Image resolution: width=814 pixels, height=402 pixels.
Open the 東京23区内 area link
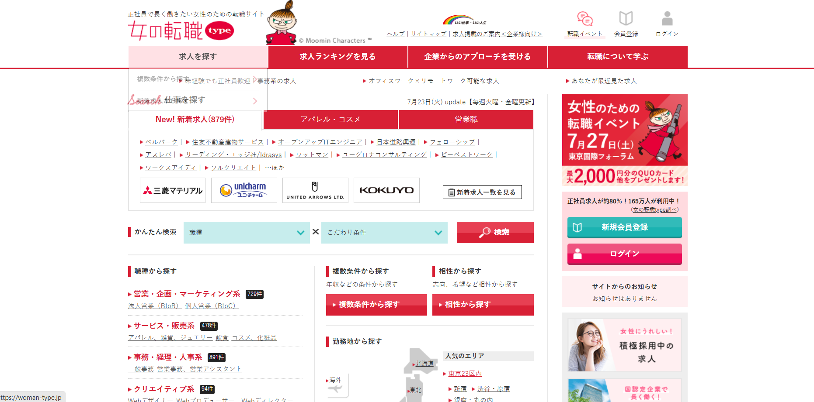[465, 374]
